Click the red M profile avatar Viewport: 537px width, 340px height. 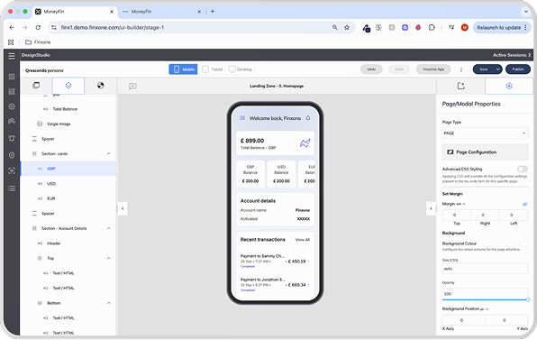tap(464, 27)
